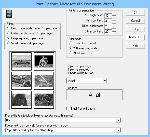Screen dimensions: 150x137
Task: Open the Footer text dropdown arrow
Action: click(x=118, y=130)
